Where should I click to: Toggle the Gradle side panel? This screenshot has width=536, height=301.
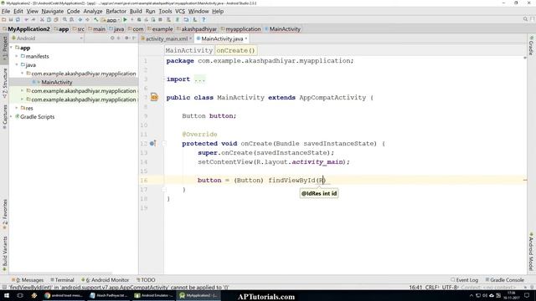pos(531,45)
